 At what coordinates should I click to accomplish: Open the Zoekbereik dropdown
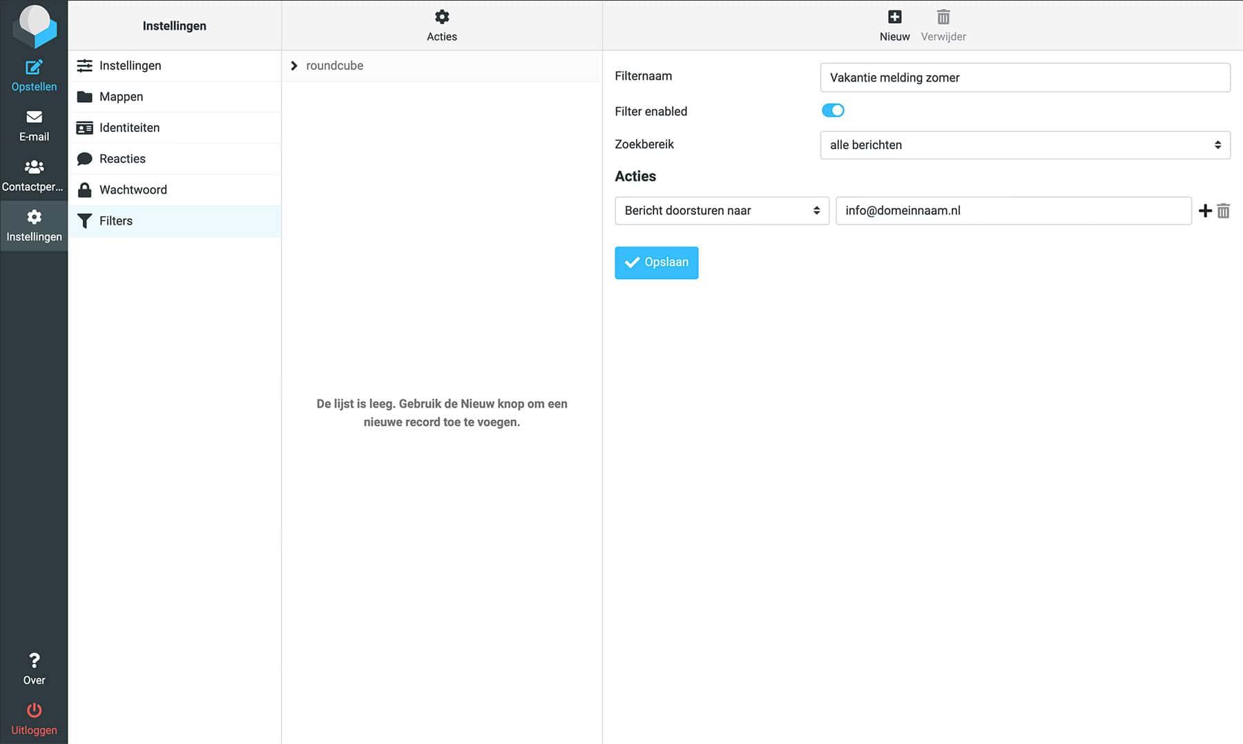click(x=1025, y=145)
